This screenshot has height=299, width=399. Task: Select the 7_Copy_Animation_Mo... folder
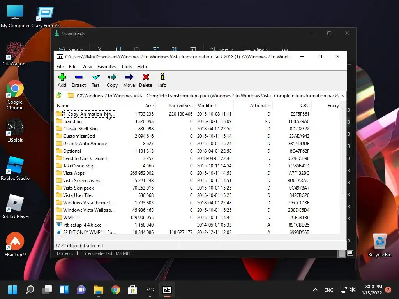click(x=87, y=114)
